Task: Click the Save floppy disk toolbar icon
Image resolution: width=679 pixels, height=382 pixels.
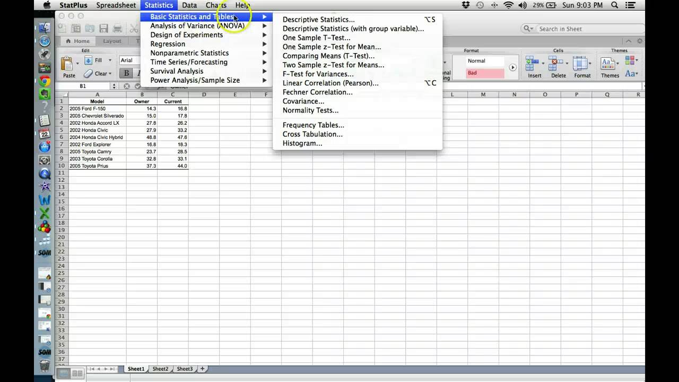Action: click(x=104, y=29)
